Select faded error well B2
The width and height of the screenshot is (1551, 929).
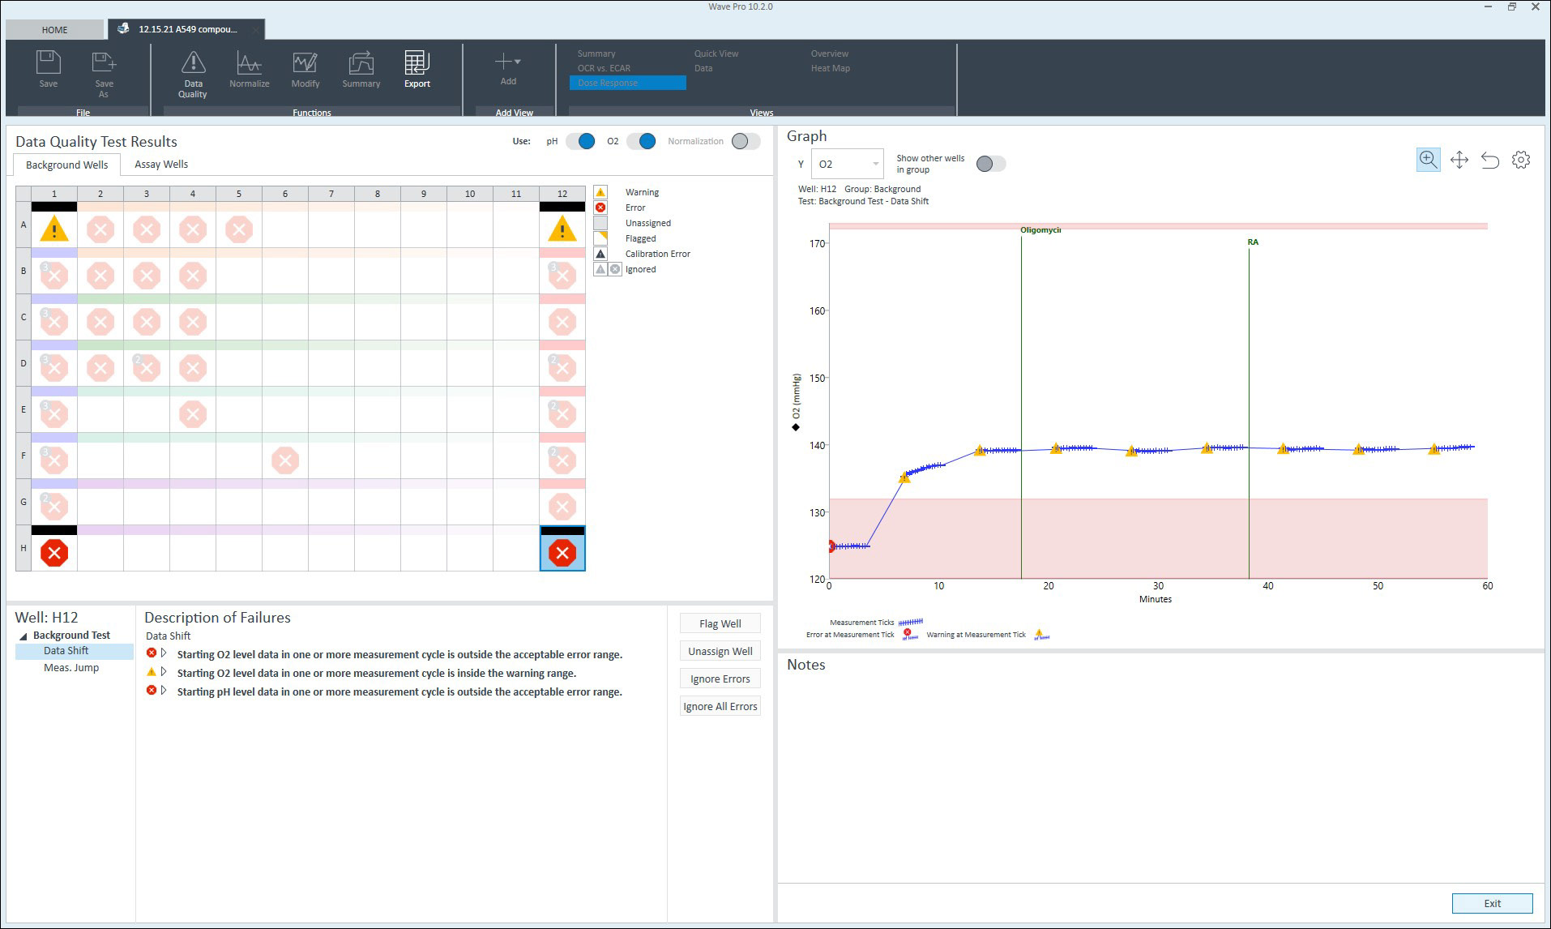click(100, 276)
